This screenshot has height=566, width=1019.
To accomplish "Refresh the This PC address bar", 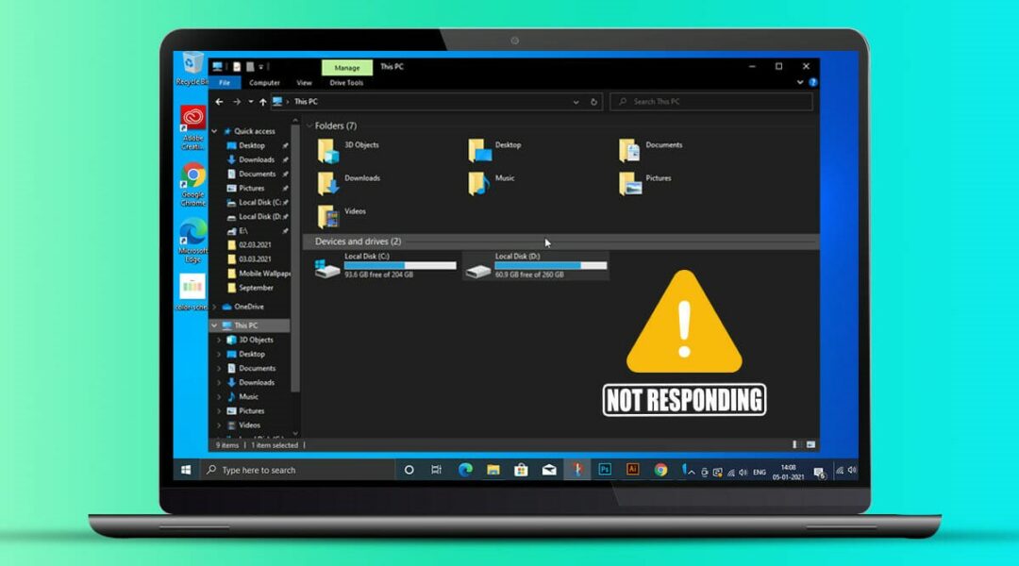I will tap(593, 102).
